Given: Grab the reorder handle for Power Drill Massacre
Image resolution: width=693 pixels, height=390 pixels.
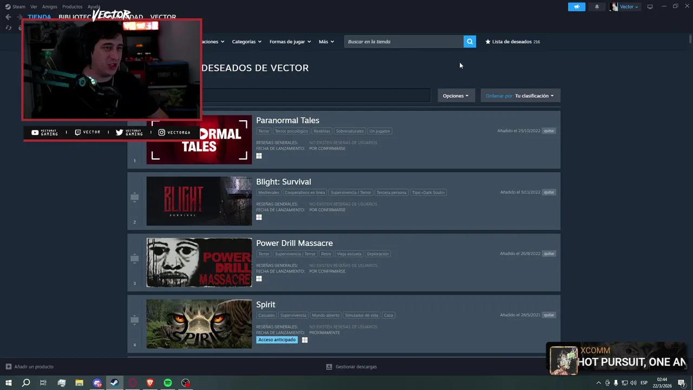Looking at the screenshot, I should (134, 258).
